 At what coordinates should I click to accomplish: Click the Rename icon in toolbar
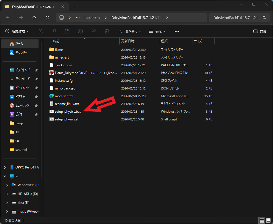(80, 31)
